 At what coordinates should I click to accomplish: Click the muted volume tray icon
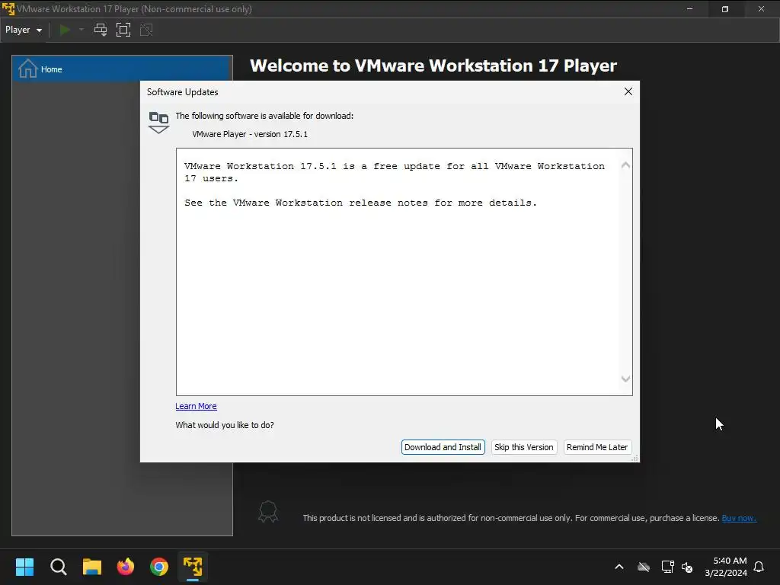coord(687,567)
